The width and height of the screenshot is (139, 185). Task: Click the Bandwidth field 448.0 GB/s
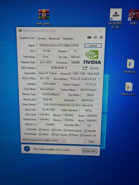[88, 100]
